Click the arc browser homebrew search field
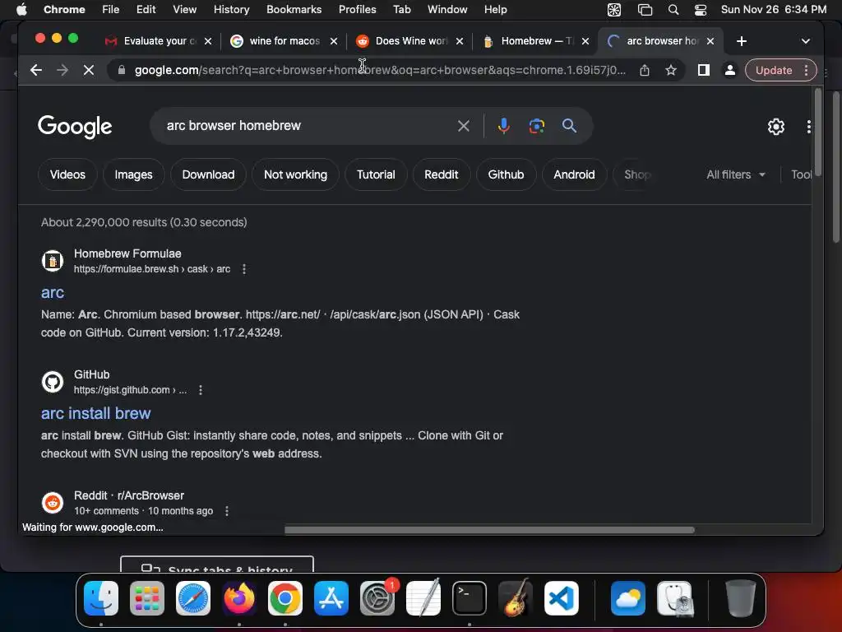 coord(306,126)
